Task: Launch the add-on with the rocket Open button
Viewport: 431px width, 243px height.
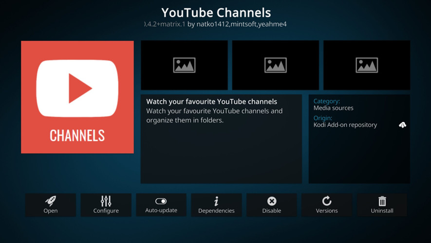Action: [x=51, y=205]
